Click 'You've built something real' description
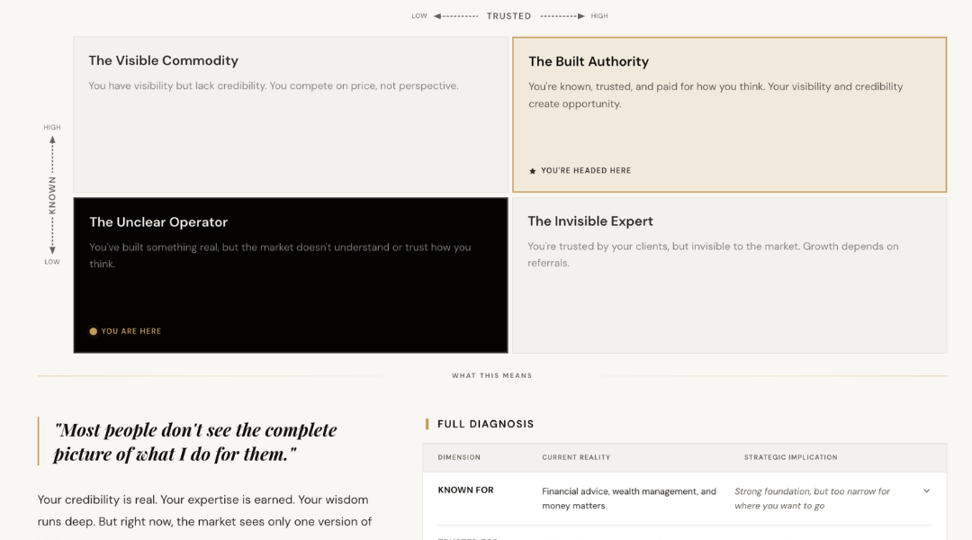 pos(280,256)
